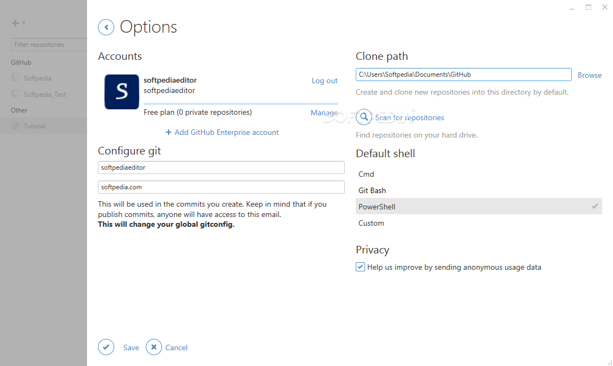The height and width of the screenshot is (366, 613).
Task: Toggle anonymous usage data checkbox
Action: (x=360, y=266)
